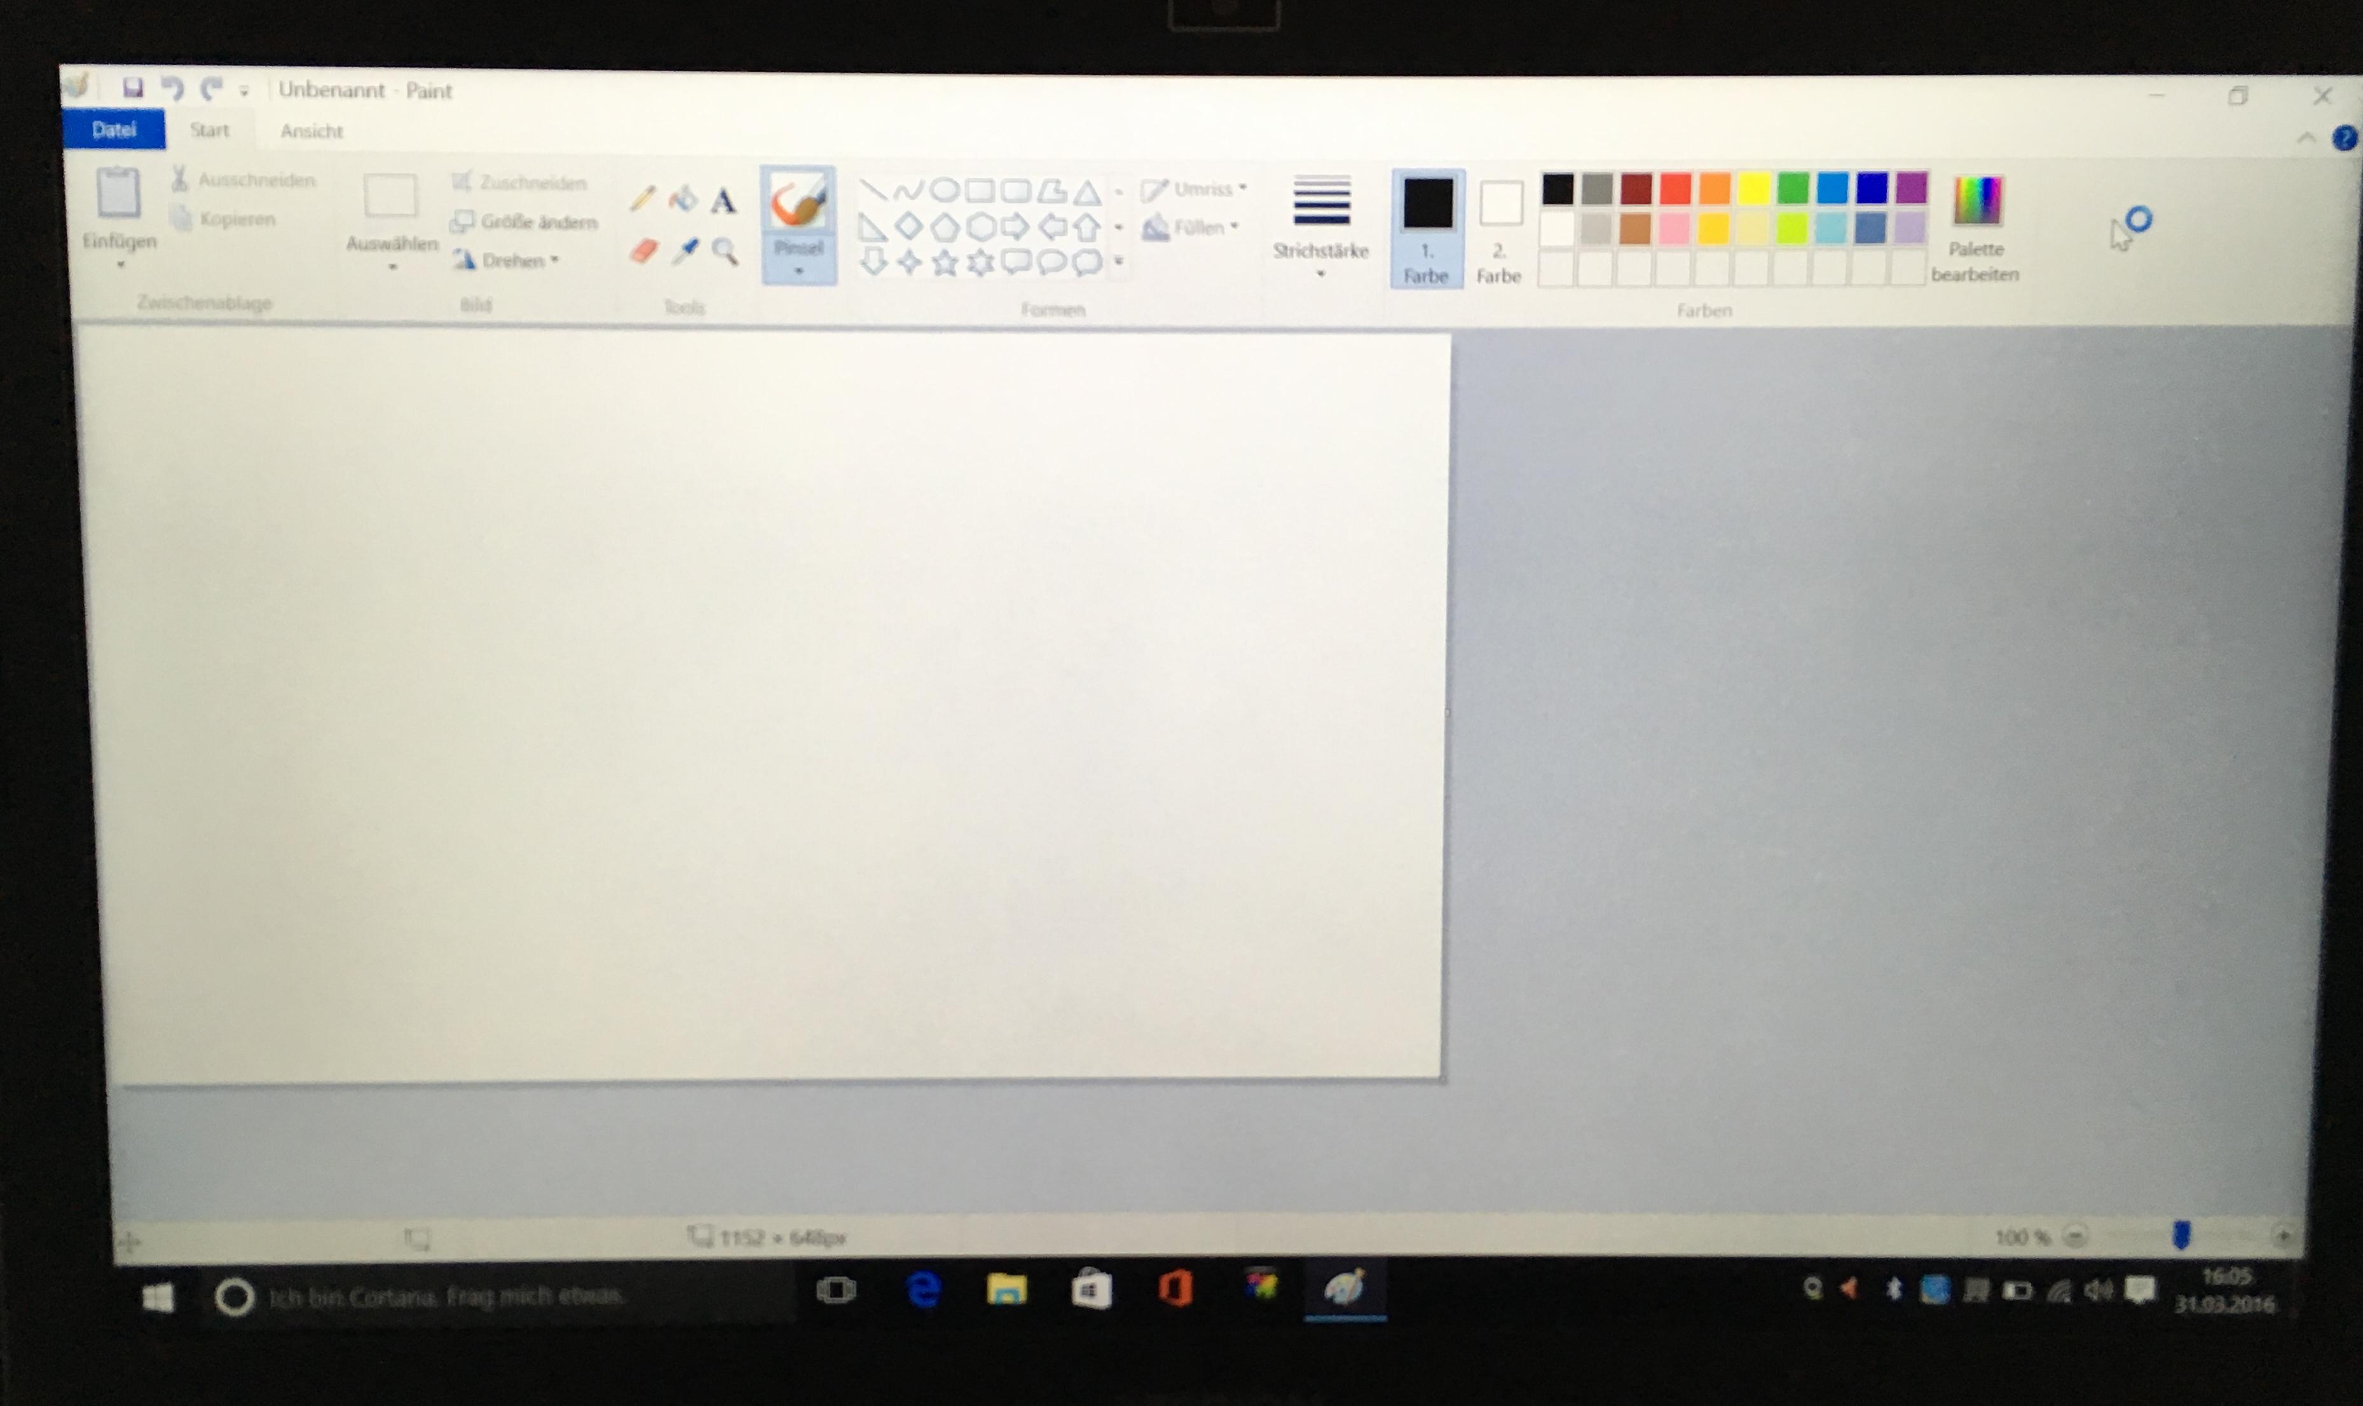The width and height of the screenshot is (2363, 1406).
Task: Select the Fill with color bucket tool
Action: (683, 199)
